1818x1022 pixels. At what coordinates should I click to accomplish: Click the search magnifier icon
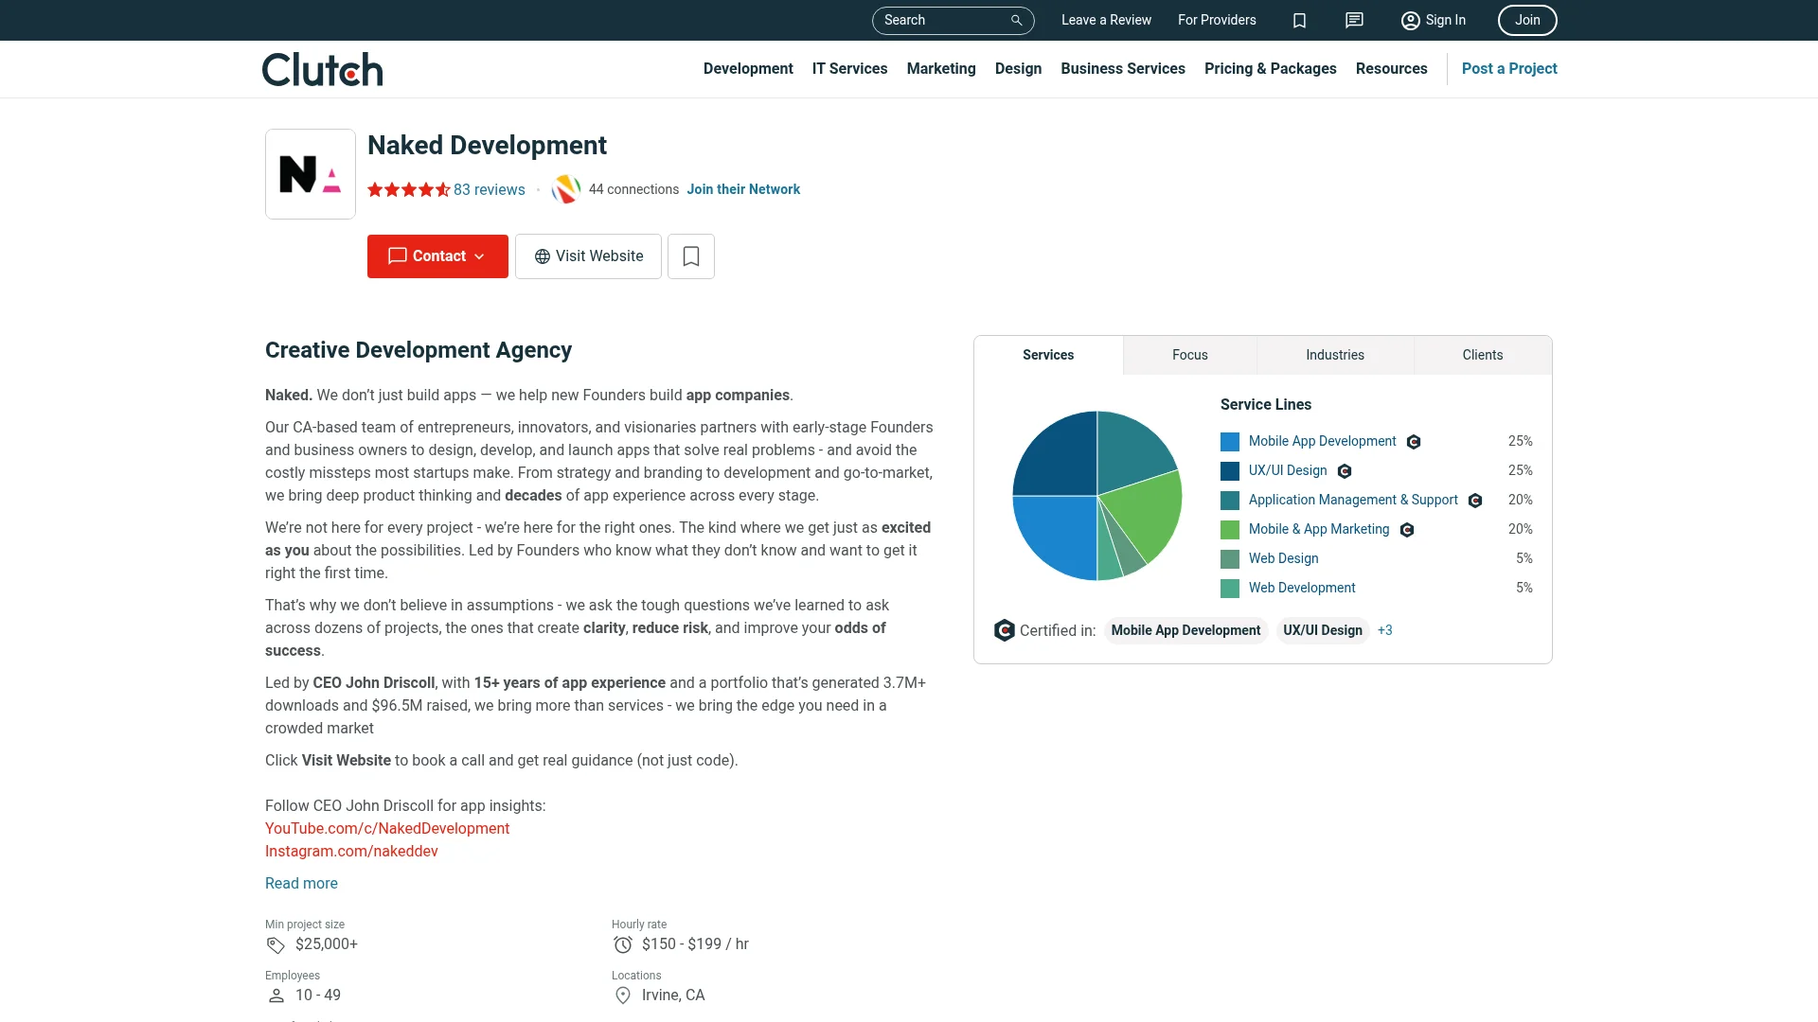click(1016, 20)
